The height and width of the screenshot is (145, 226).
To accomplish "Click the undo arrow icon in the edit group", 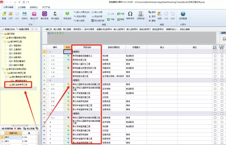I will click(x=173, y=14).
